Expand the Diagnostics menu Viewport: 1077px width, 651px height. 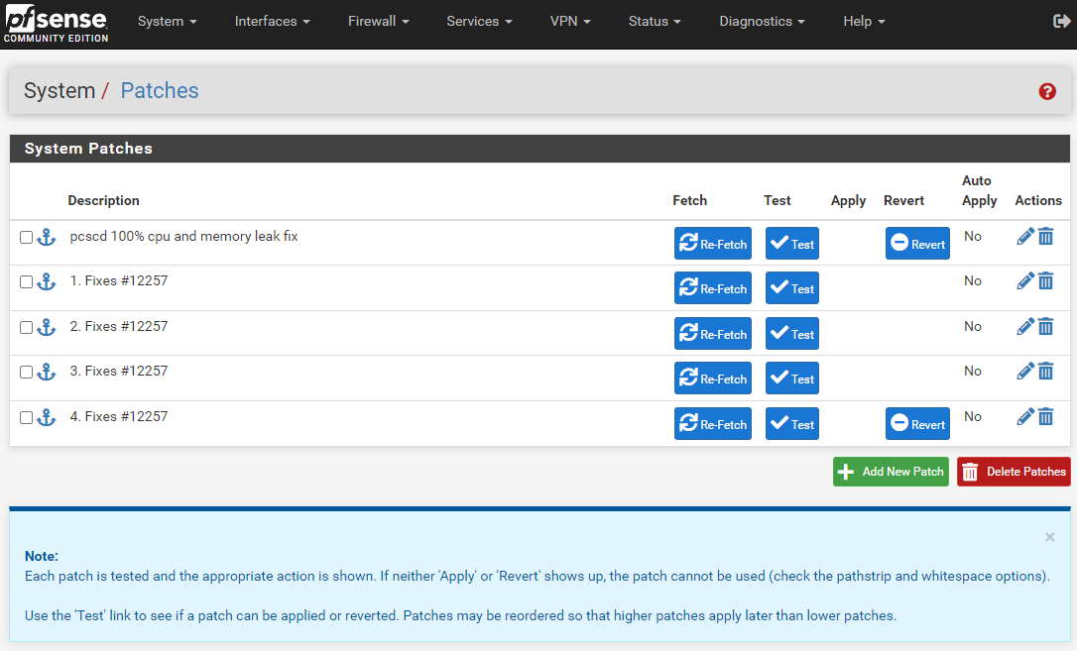pyautogui.click(x=761, y=20)
